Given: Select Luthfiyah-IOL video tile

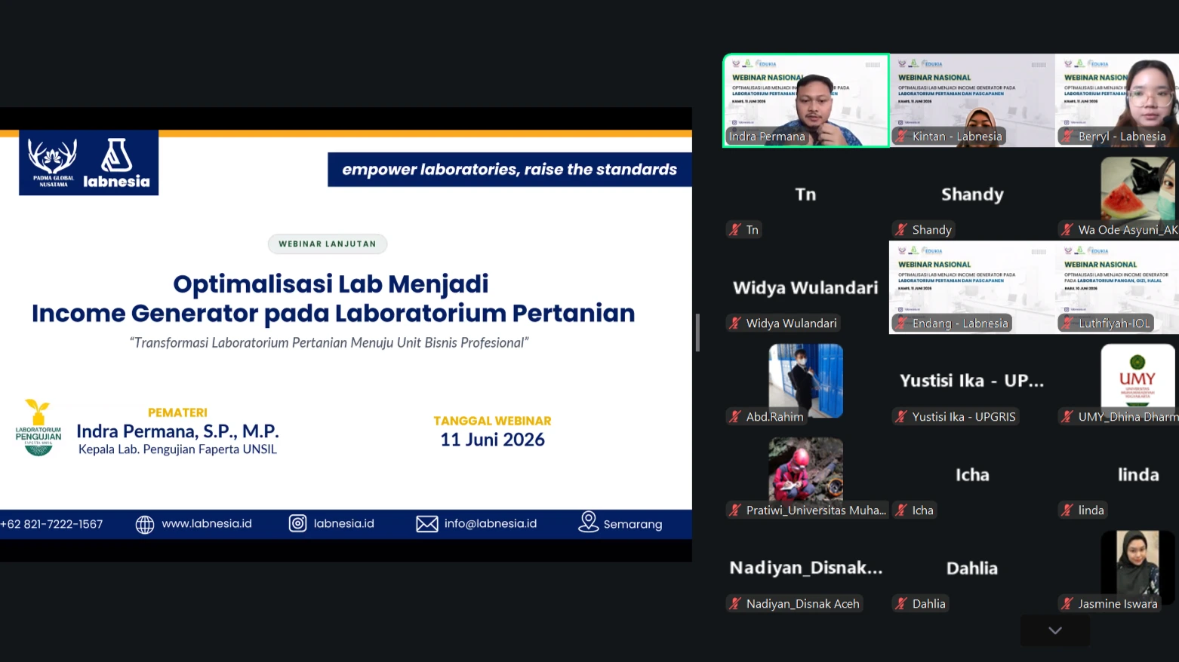Looking at the screenshot, I should point(1117,287).
